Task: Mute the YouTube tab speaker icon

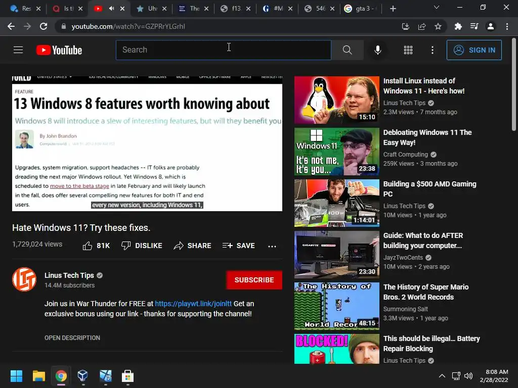Action: tap(112, 9)
